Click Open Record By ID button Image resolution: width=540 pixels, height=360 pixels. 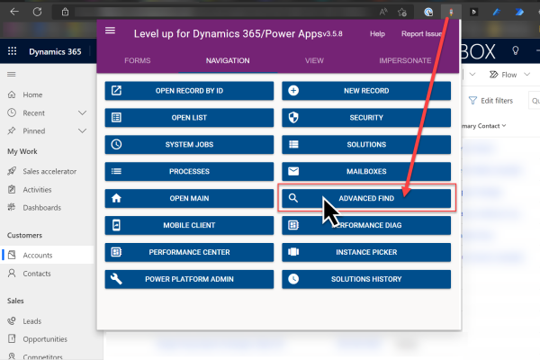[x=189, y=91]
